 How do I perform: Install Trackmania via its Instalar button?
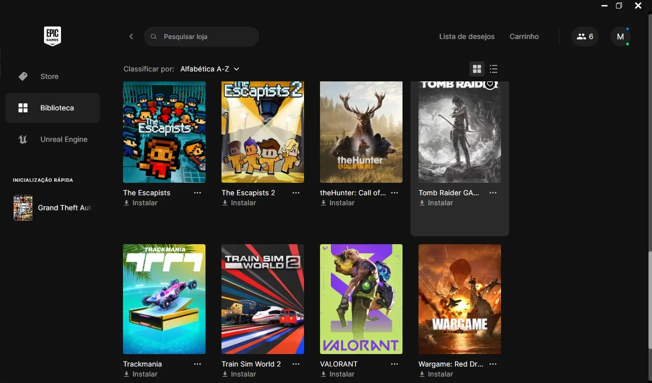140,374
